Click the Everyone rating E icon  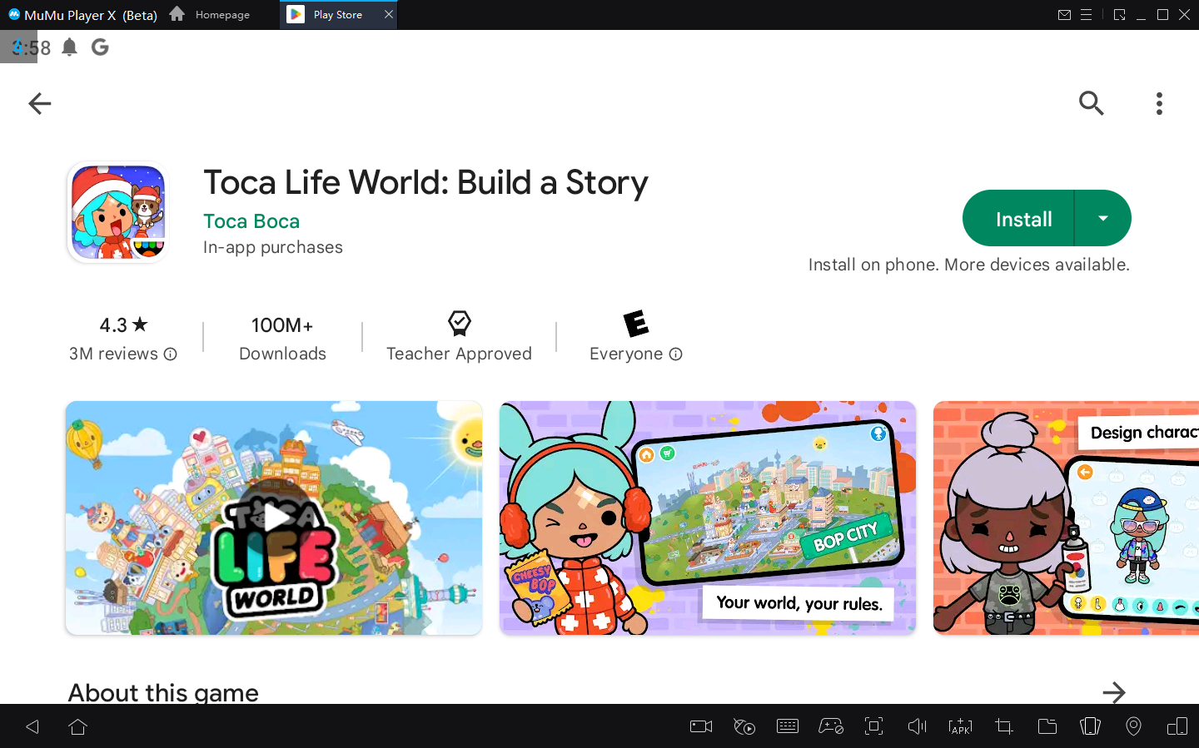pyautogui.click(x=636, y=323)
